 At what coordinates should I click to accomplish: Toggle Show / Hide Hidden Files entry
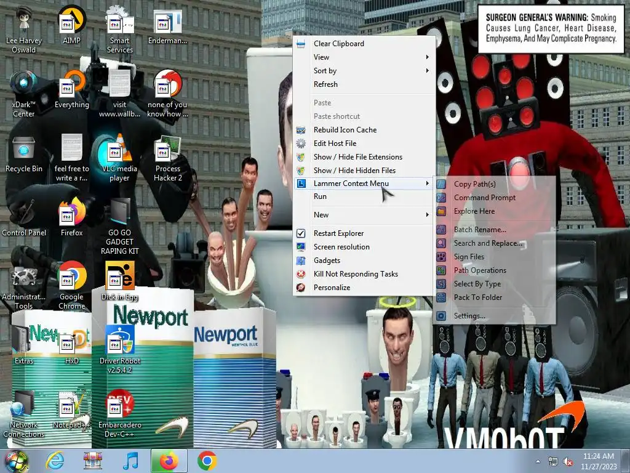(x=364, y=171)
